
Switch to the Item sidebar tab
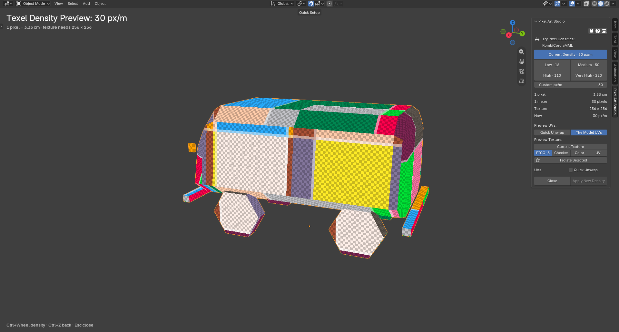click(x=615, y=24)
